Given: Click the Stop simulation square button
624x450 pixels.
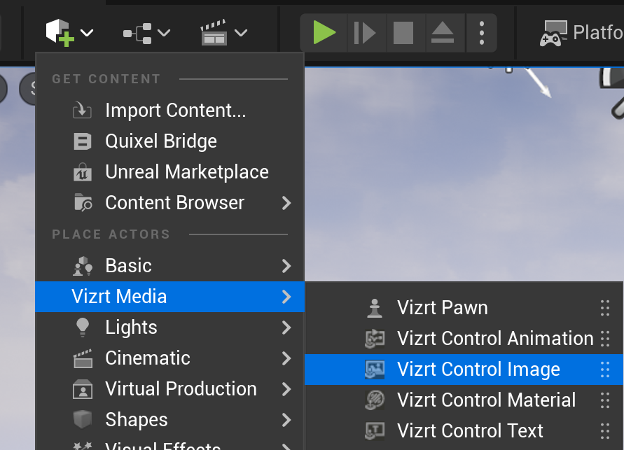Looking at the screenshot, I should point(403,33).
